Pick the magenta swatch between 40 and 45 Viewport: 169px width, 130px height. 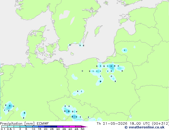click(x=72, y=127)
